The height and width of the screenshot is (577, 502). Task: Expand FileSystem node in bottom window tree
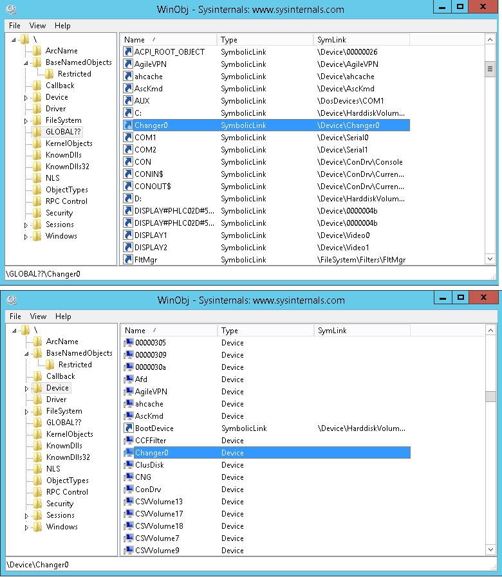tap(26, 412)
